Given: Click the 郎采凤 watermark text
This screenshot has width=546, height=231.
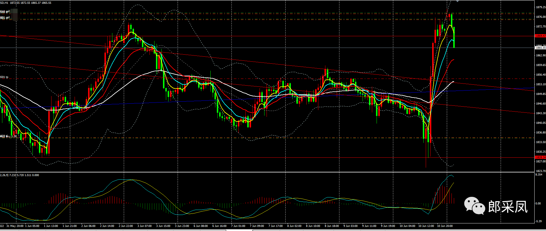Looking at the screenshot, I should click(x=508, y=207).
